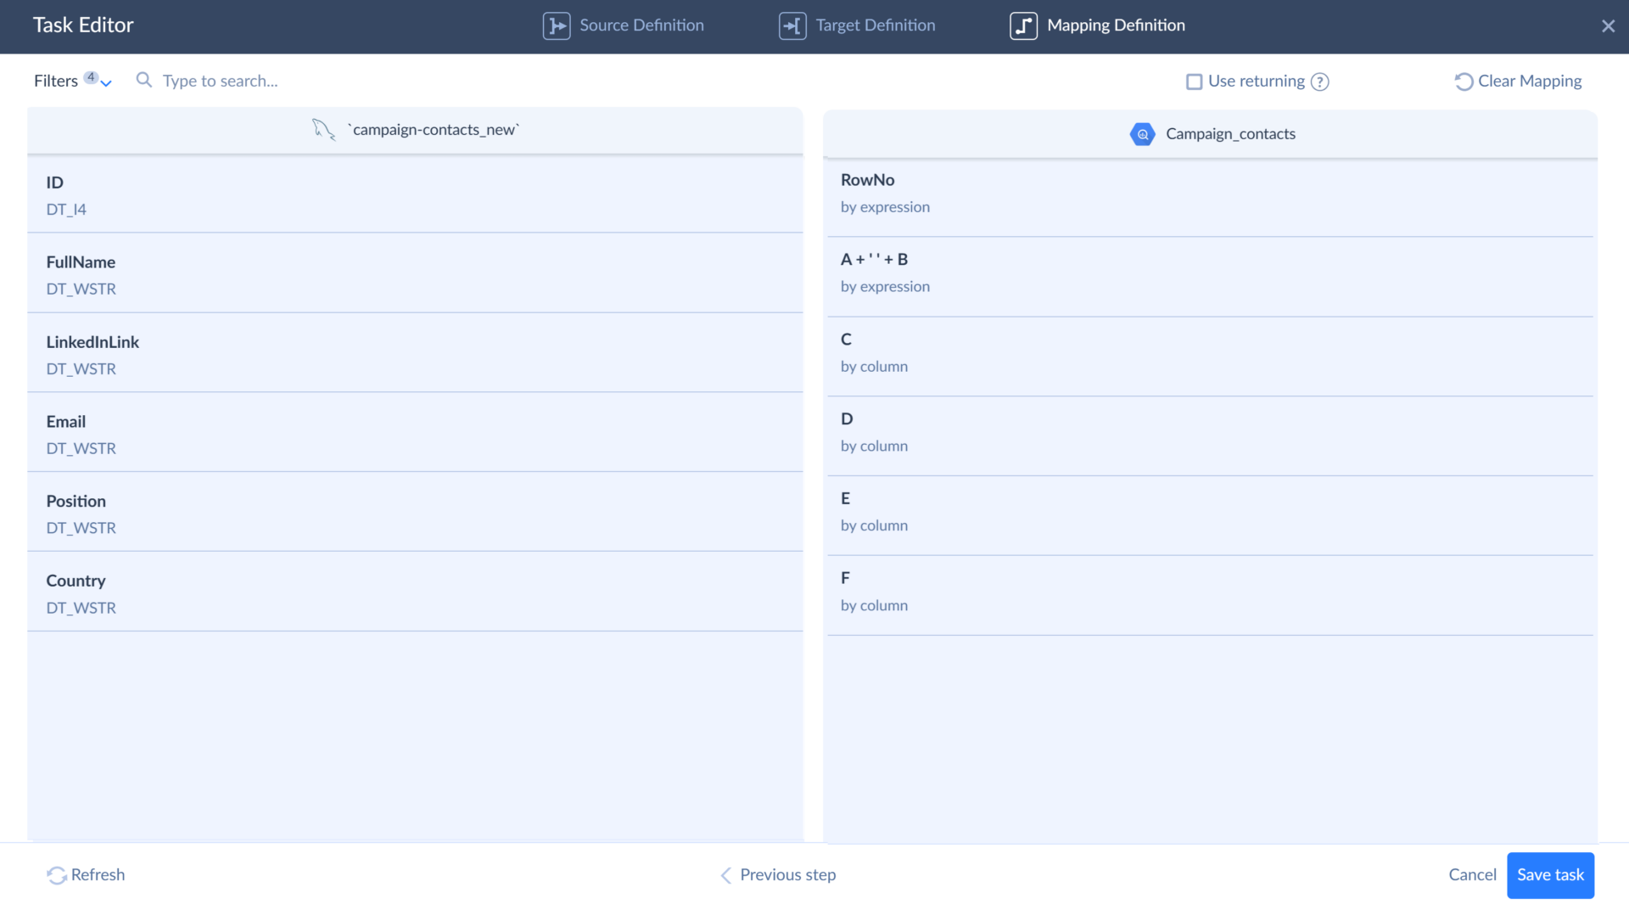
Task: Click the database icon next to Campaign_contacts
Action: pyautogui.click(x=1142, y=133)
